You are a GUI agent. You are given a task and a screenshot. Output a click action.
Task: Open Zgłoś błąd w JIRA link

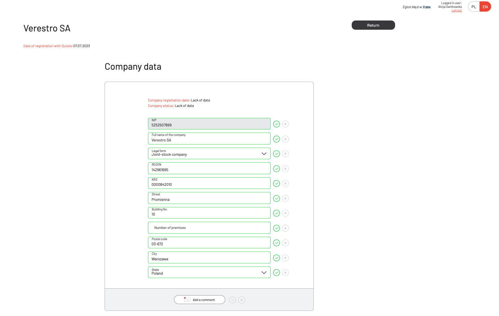417,7
